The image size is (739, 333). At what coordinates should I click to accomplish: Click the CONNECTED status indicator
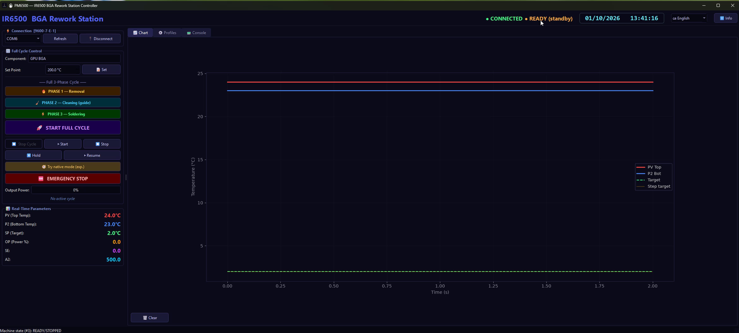pyautogui.click(x=504, y=18)
